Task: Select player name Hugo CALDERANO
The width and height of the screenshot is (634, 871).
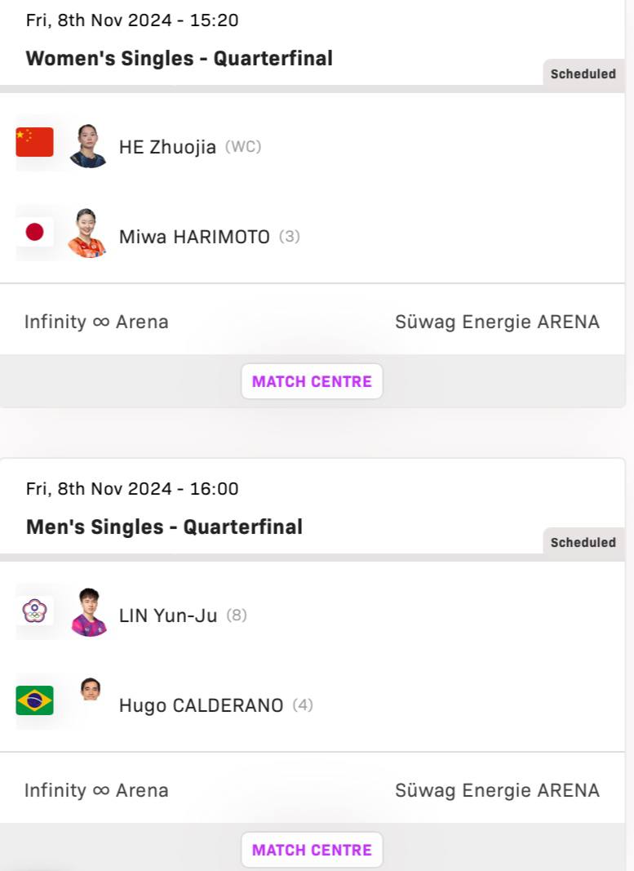Action: click(x=201, y=705)
